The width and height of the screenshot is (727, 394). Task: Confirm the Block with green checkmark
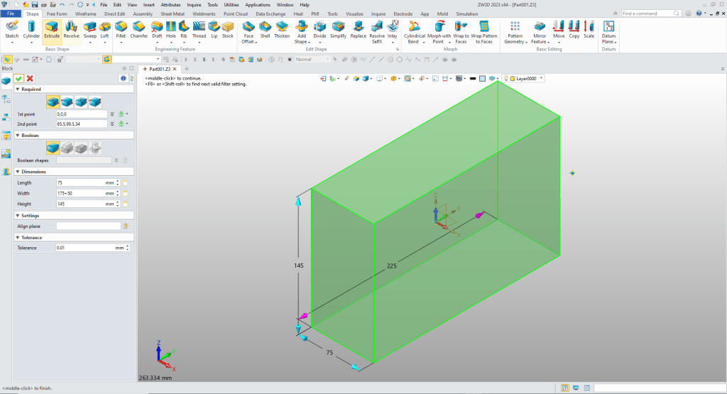(18, 78)
